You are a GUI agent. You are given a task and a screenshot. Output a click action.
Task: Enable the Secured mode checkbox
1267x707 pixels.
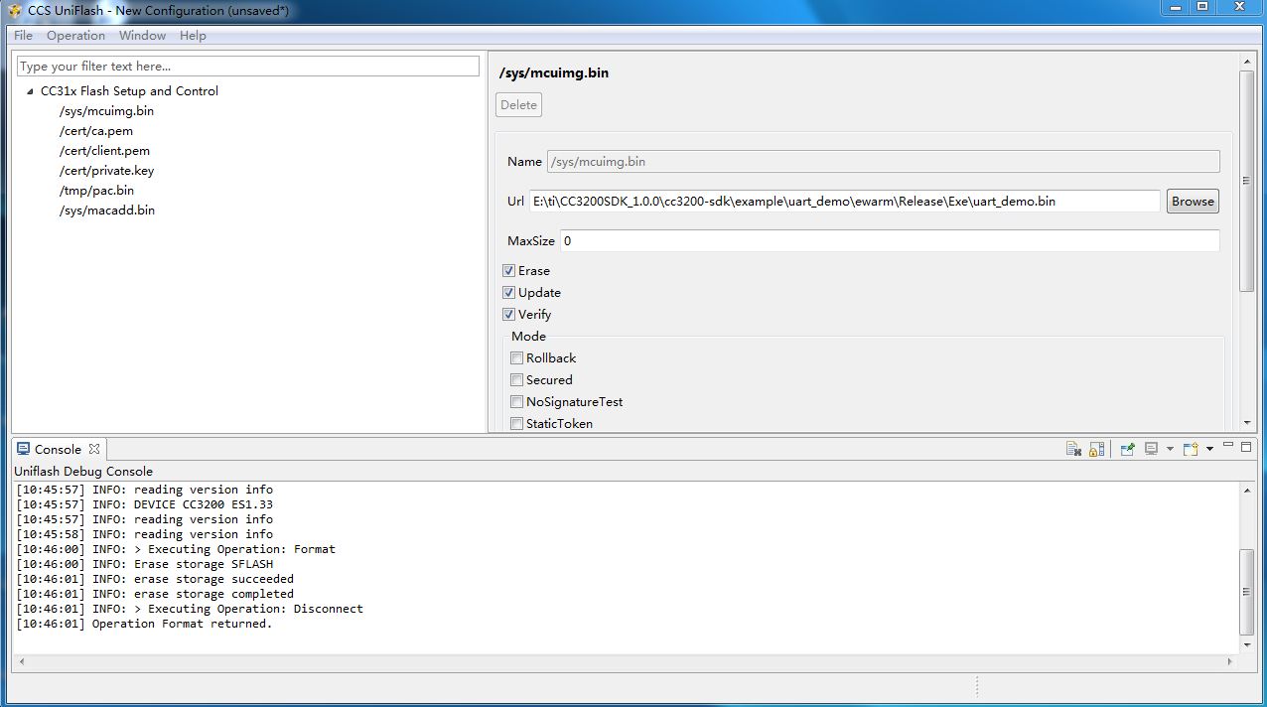click(516, 379)
